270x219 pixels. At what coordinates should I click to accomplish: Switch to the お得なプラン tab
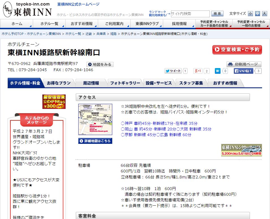click(x=59, y=83)
